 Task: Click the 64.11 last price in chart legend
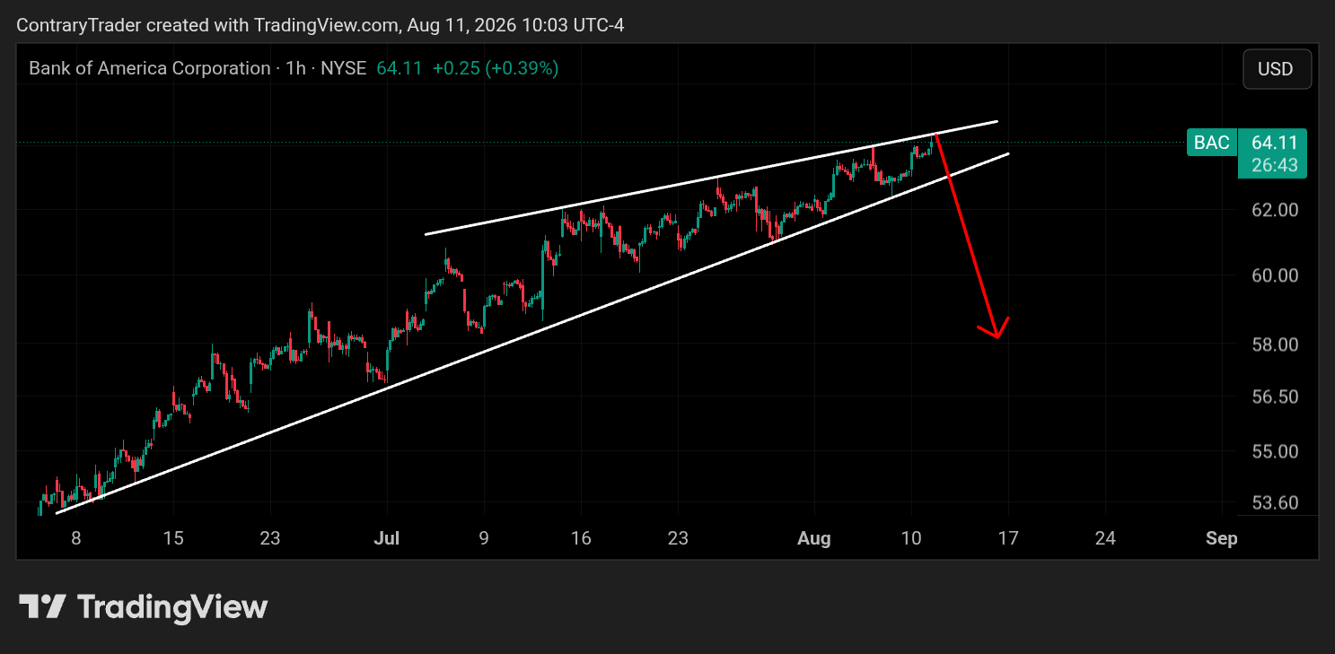click(400, 68)
